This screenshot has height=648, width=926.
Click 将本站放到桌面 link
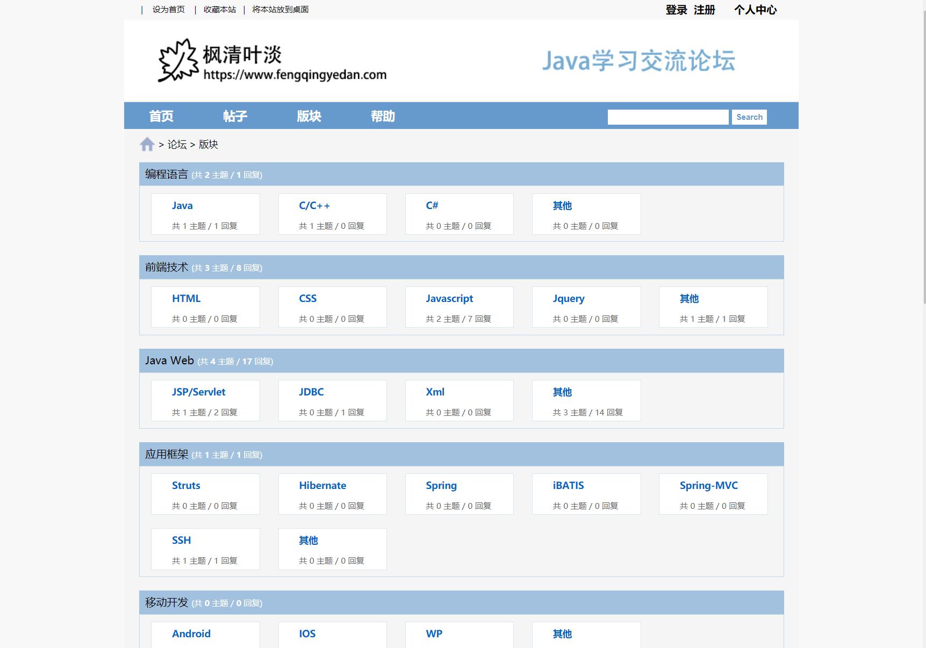click(281, 10)
